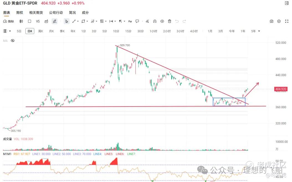Click the redo arrow
Screen dimensions: 292x182
click(184, 21)
